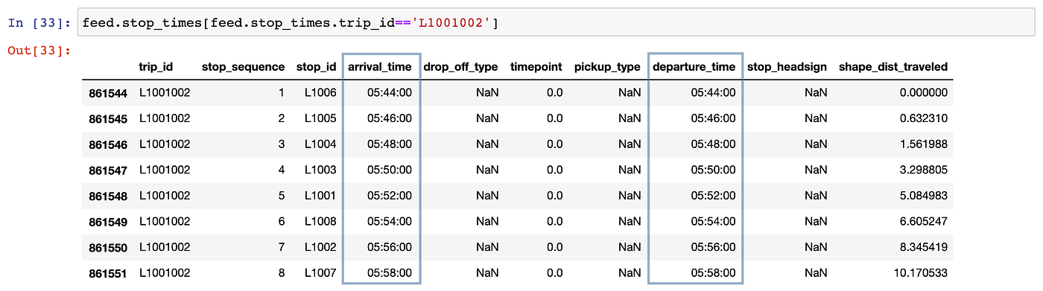The height and width of the screenshot is (291, 1043).
Task: Click row index 861544
Action: pos(108,93)
